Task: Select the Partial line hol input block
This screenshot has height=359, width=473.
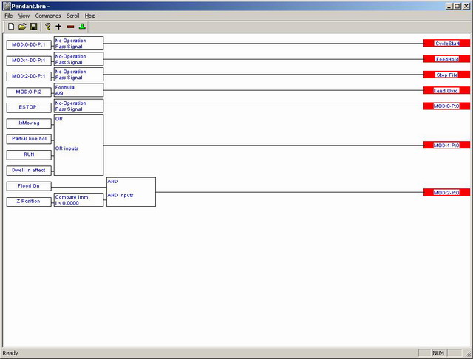Action: 29,139
